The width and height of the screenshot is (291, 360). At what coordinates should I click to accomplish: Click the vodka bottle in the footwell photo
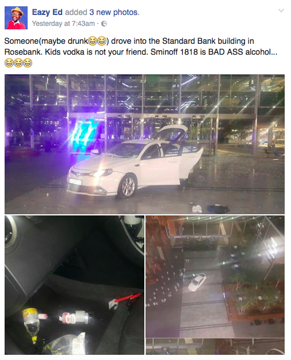(x=75, y=318)
